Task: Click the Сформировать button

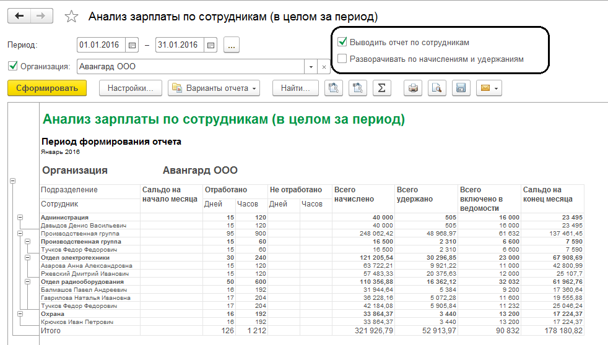Action: (x=47, y=88)
